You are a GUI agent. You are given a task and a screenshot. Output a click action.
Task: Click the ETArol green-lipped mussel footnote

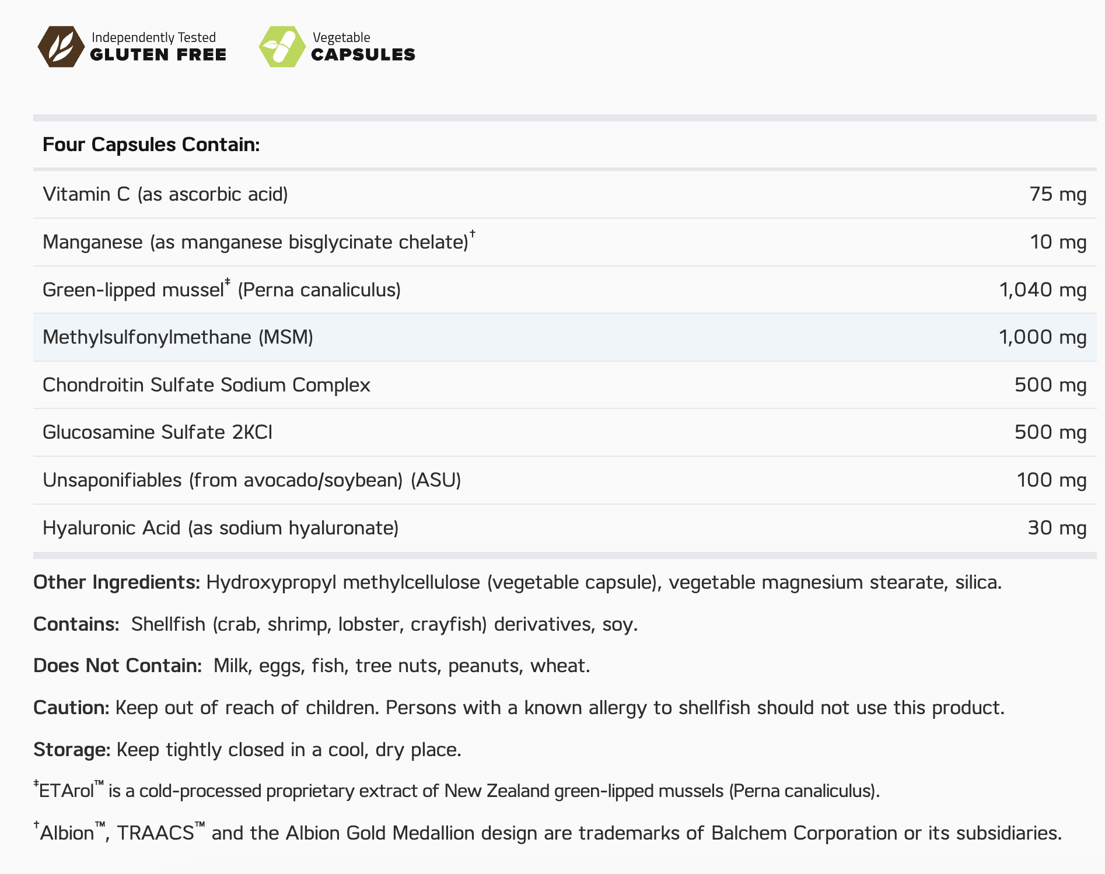coord(456,791)
